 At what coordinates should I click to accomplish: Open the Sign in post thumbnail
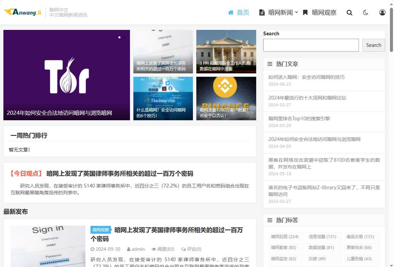48,246
